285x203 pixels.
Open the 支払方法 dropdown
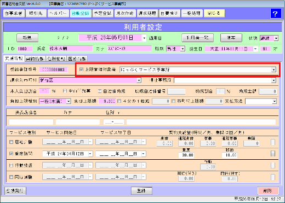[x=275, y=101]
